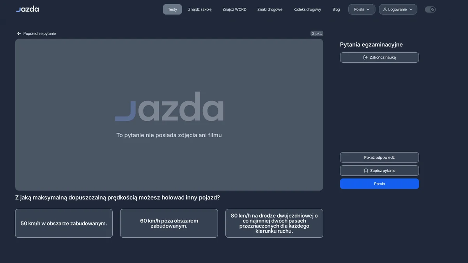Viewport: 468px width, 263px height.
Task: Skip question with the Pomiń button
Action: tap(379, 184)
